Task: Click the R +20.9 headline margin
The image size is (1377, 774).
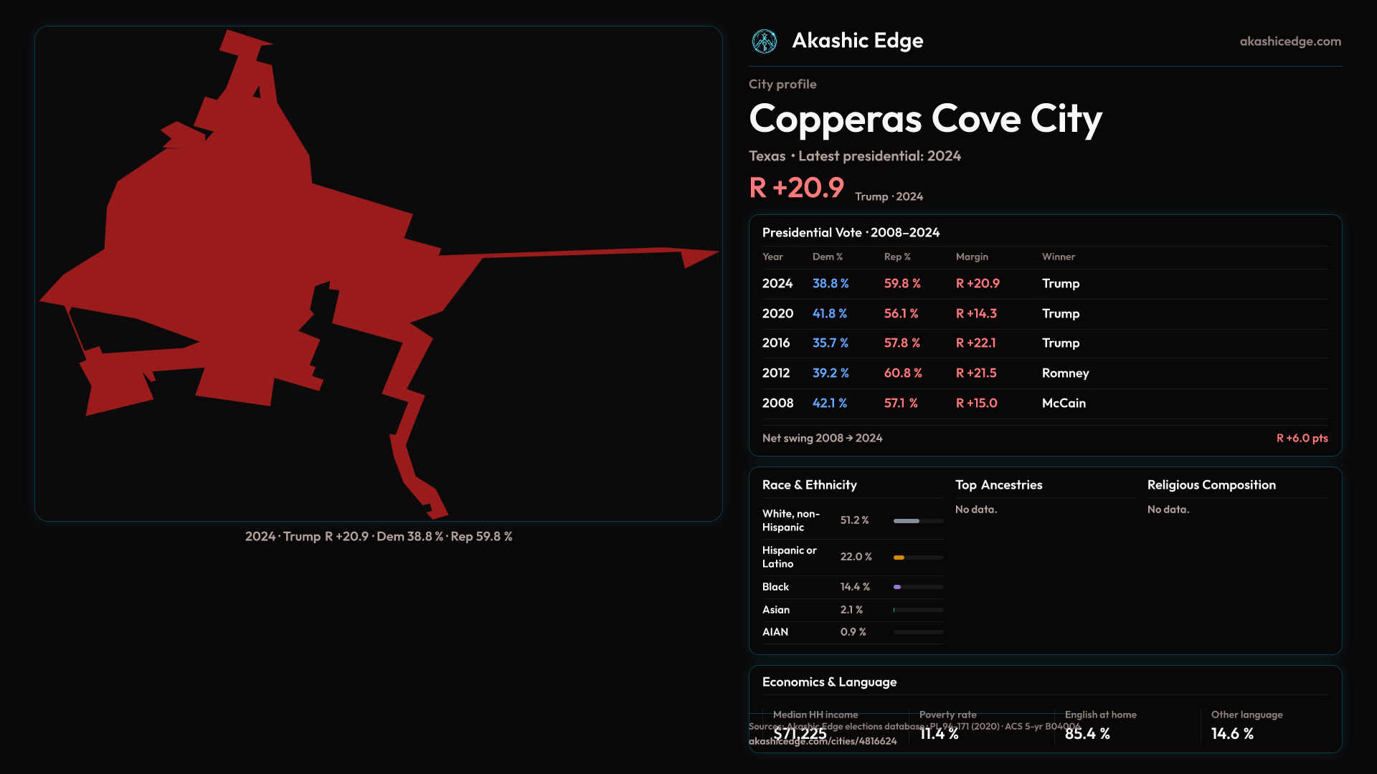Action: pos(796,188)
